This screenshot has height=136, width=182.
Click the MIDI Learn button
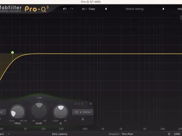click(x=2, y=134)
